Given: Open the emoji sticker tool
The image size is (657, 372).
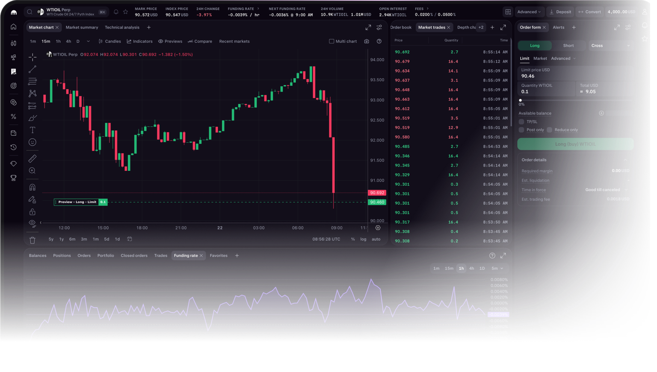Looking at the screenshot, I should (x=33, y=142).
